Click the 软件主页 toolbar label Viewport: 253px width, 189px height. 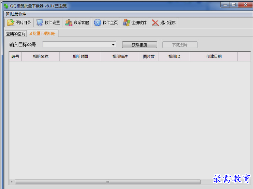[x=110, y=22]
